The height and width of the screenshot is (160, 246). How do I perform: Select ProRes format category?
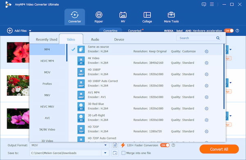pos(47,84)
